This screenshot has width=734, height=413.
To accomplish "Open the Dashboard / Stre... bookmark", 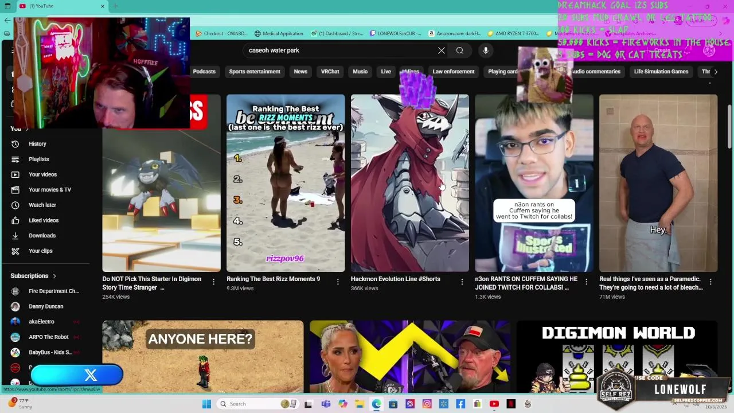I will pos(337,34).
